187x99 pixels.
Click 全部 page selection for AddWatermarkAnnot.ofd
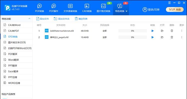[x=104, y=31]
